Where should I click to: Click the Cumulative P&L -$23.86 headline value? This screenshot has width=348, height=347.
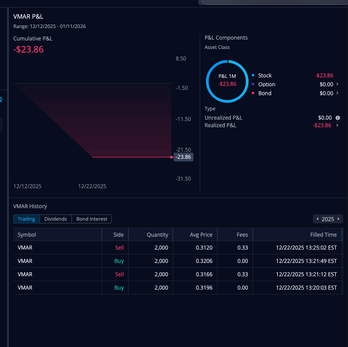[x=28, y=49]
